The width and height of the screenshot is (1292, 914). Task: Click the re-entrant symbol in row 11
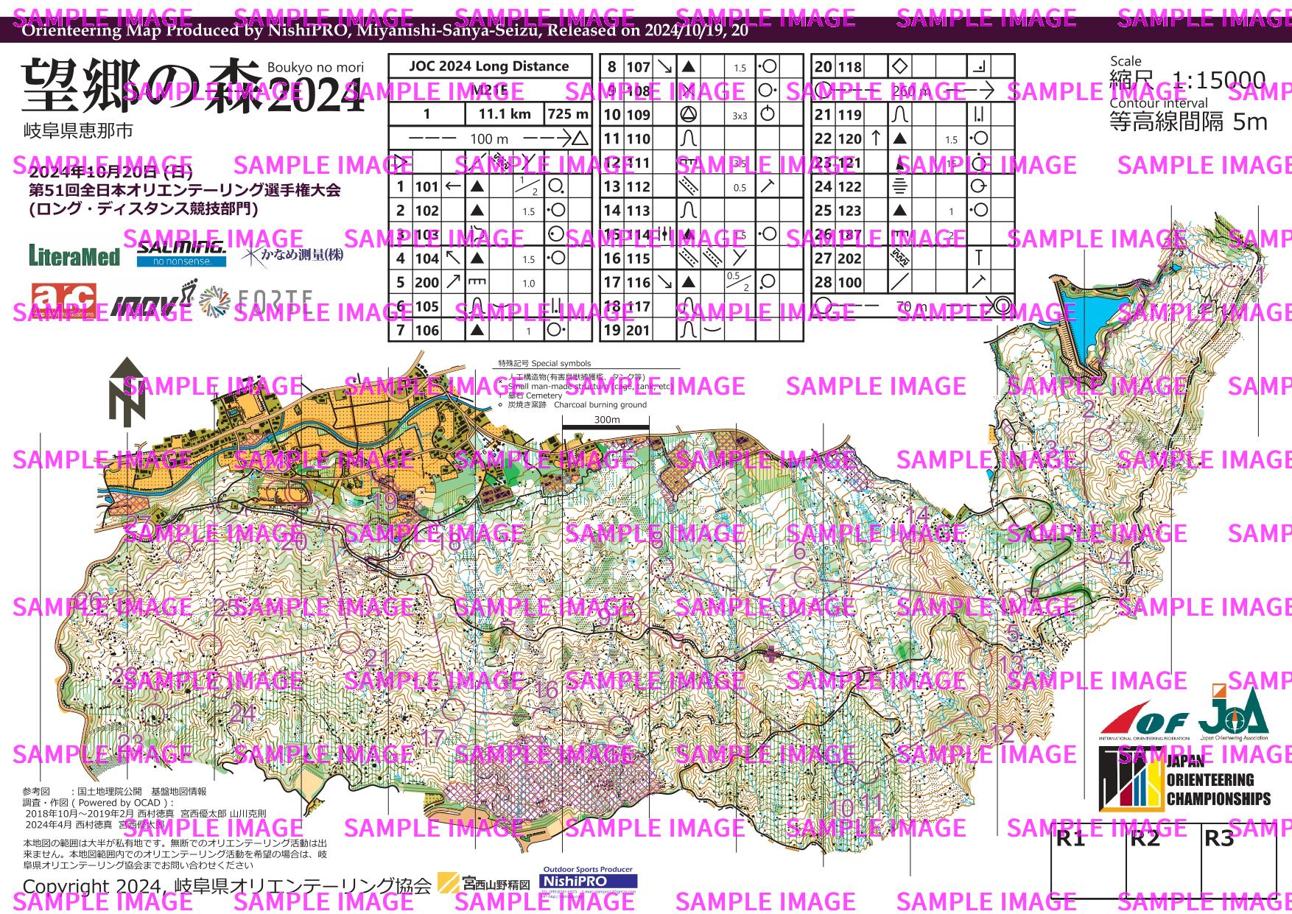click(688, 138)
